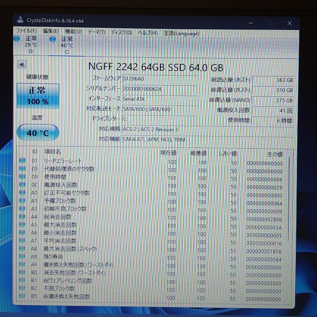Viewport: 317px width, 317px height.
Task: Click status icon for row A1 予備ブロック数
Action: pos(22,200)
